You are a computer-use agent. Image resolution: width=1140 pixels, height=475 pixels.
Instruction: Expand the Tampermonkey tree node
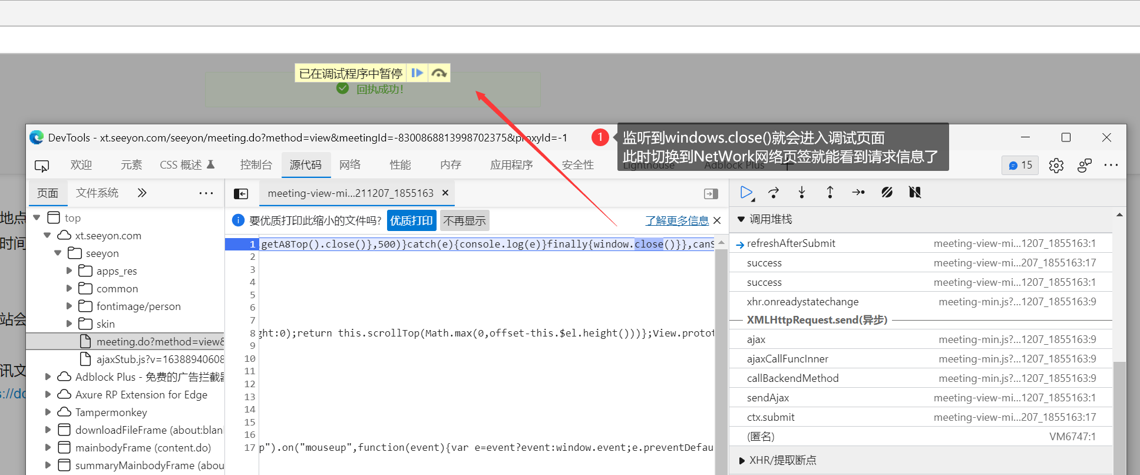(48, 413)
